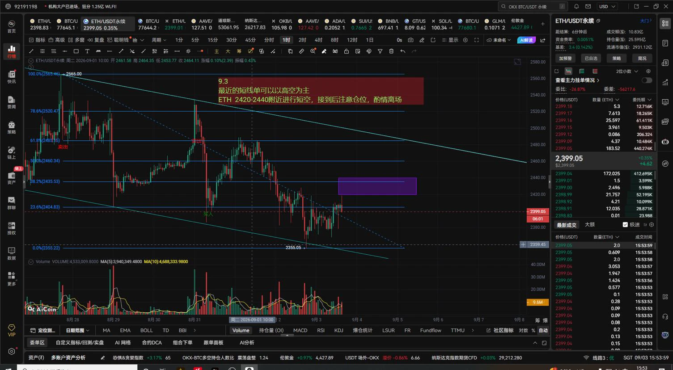Open the 策略 strategy sidebar icon
673x370 pixels.
[x=12, y=127]
